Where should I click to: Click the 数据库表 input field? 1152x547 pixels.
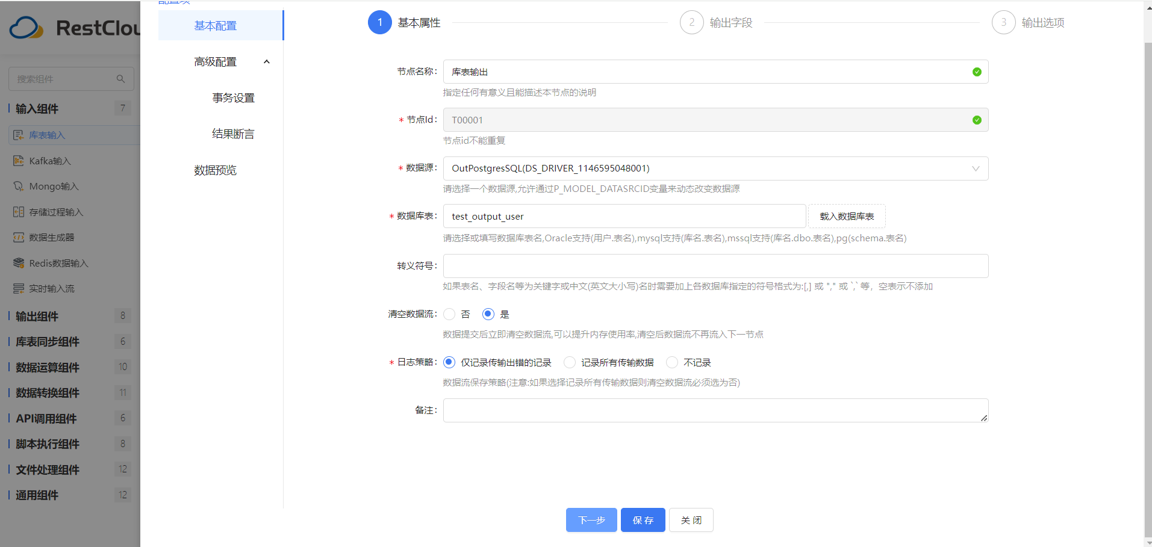(x=624, y=216)
